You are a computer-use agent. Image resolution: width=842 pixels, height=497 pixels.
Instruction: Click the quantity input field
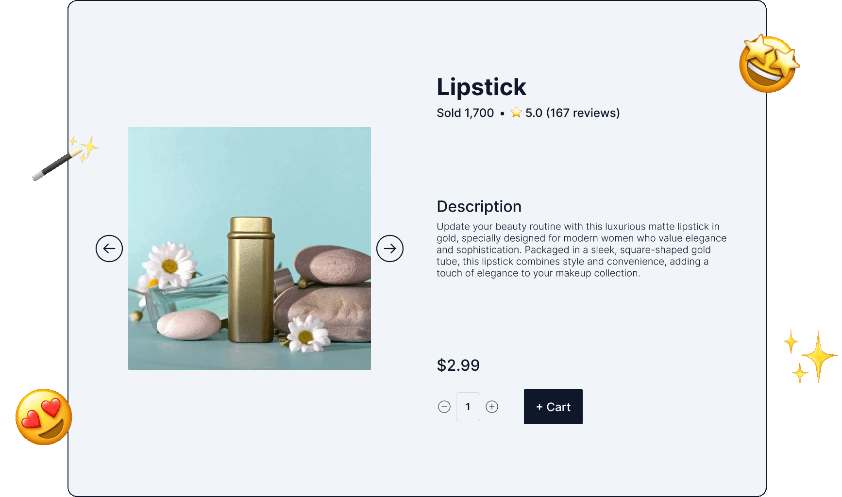coord(468,407)
